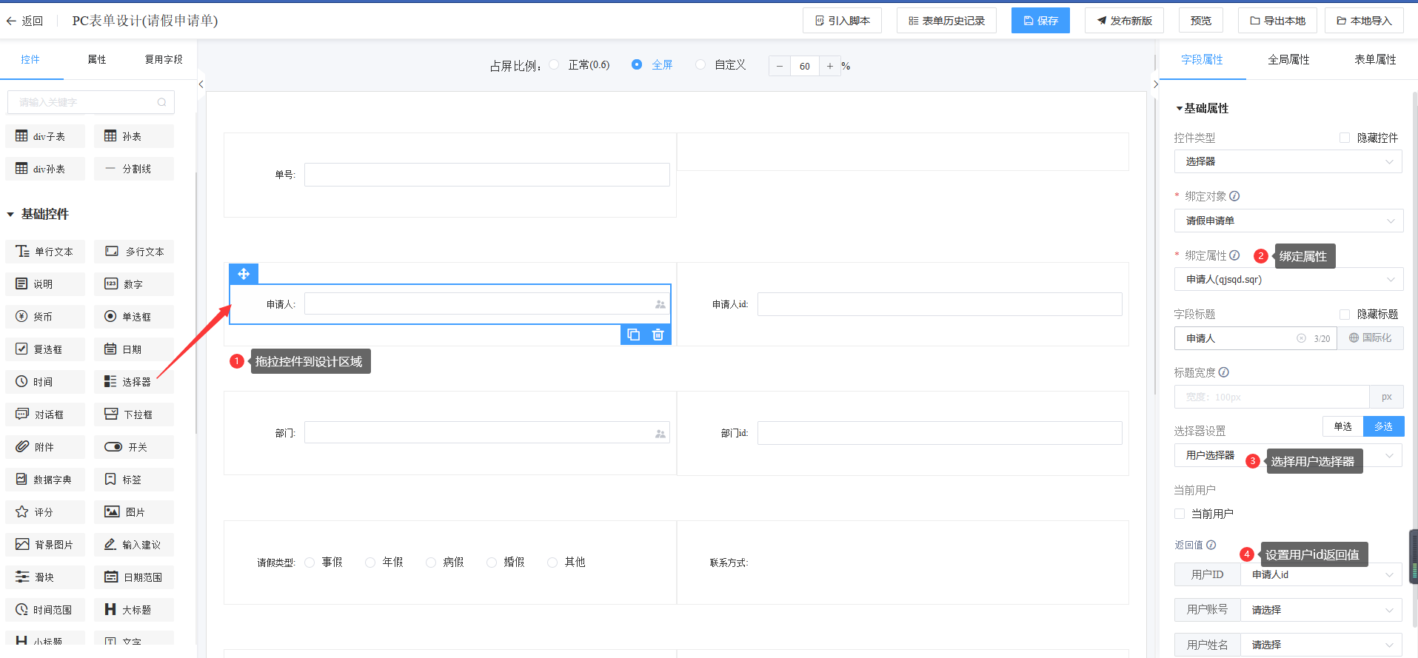1418x658 pixels.
Task: Increase the ratio percentage with plus button
Action: pos(830,66)
